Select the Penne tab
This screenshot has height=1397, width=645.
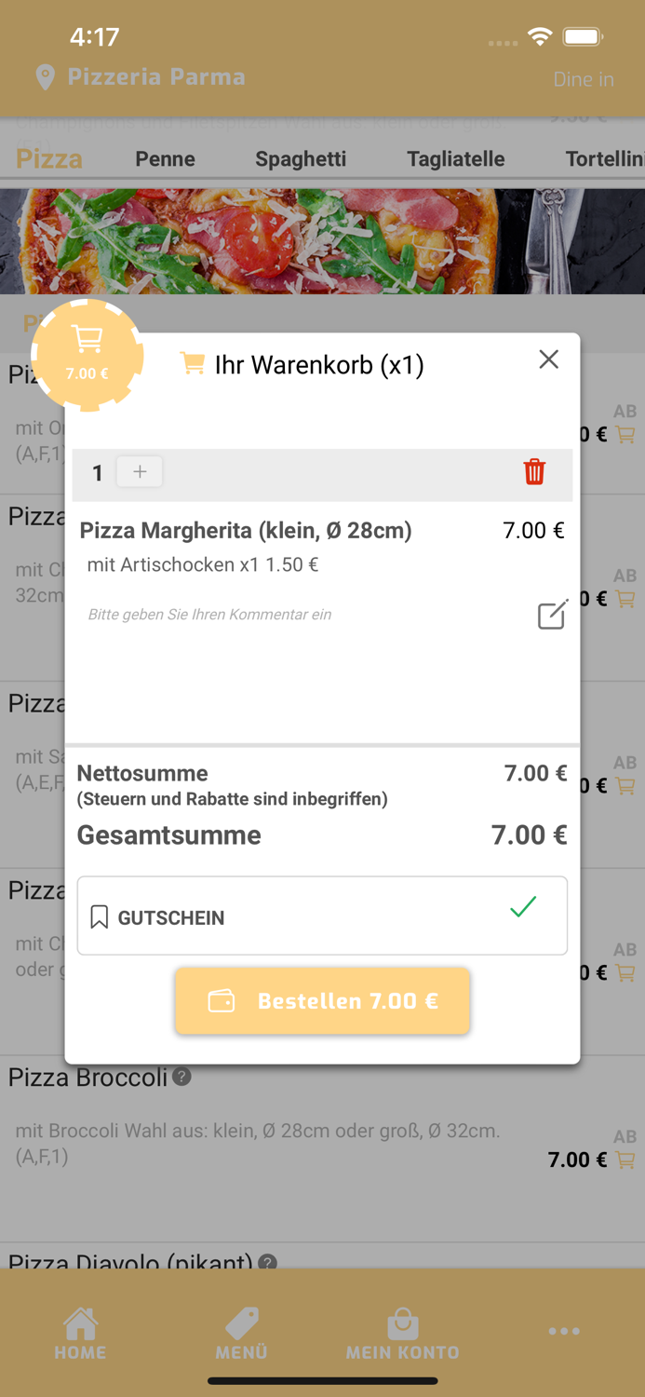[165, 158]
